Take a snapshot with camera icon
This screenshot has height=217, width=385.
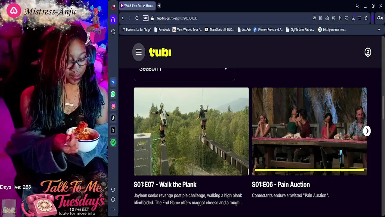(x=327, y=18)
